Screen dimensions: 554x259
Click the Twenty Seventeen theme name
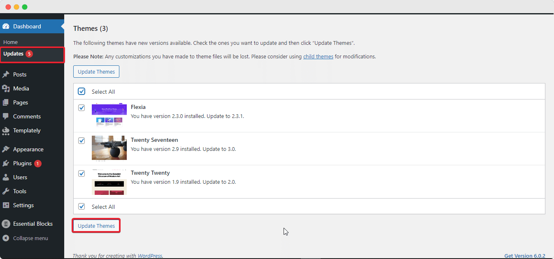pos(154,140)
